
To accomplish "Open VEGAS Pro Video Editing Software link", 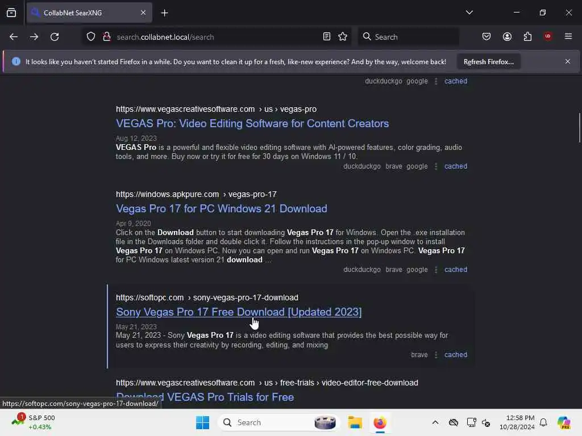I will coord(252,123).
